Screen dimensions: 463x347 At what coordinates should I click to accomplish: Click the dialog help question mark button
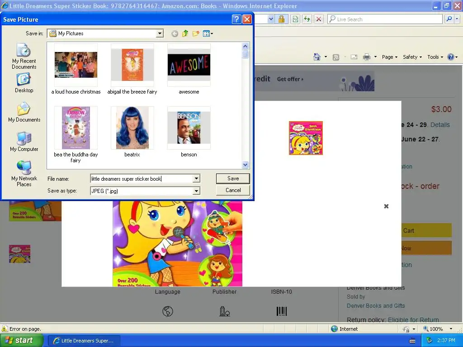click(x=236, y=19)
